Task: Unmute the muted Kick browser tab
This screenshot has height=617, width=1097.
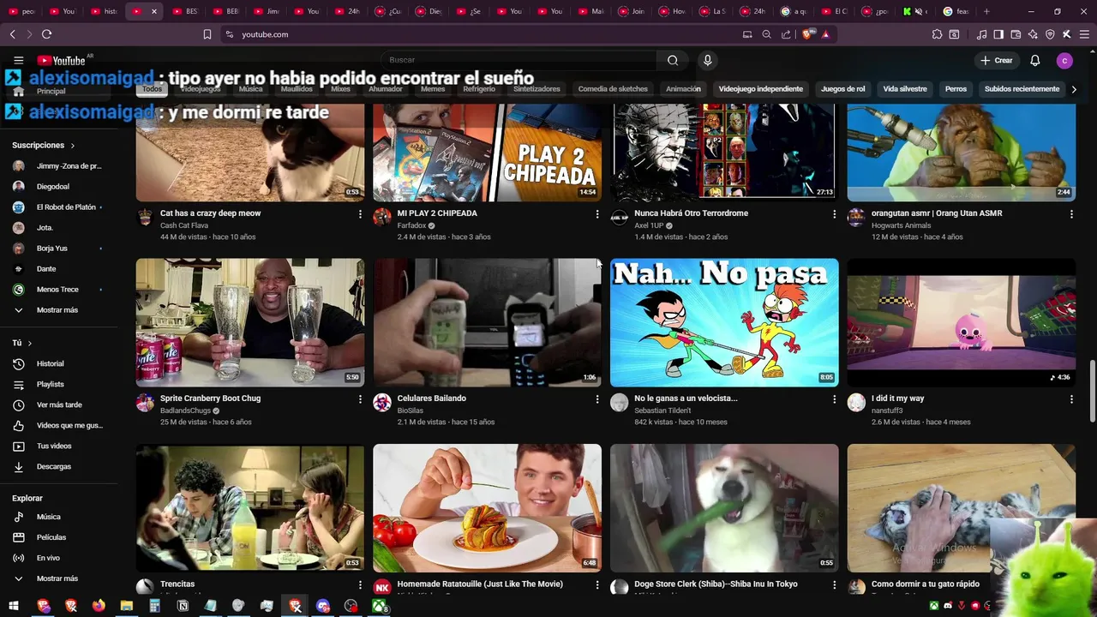Action: click(x=919, y=11)
